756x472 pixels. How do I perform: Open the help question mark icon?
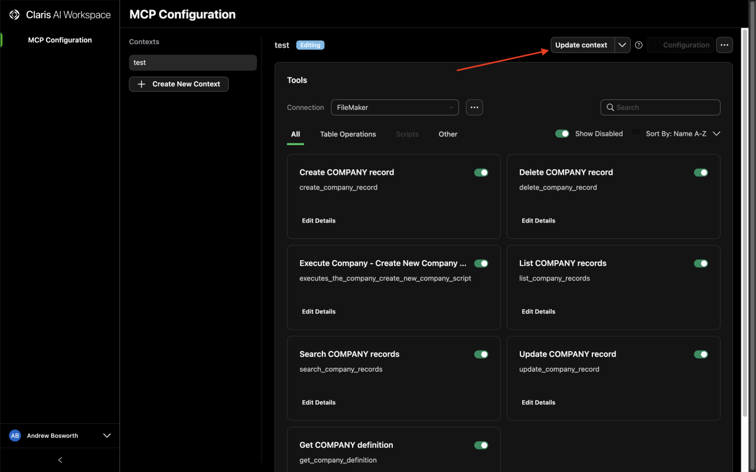coord(638,45)
